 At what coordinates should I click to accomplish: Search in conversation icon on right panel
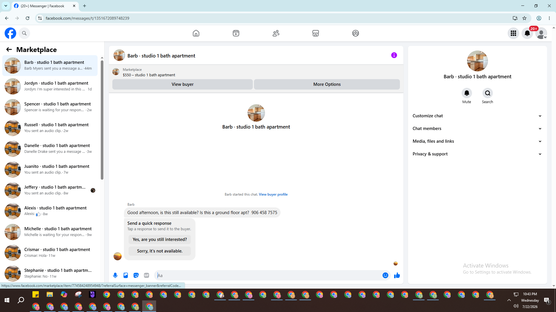pos(488,93)
